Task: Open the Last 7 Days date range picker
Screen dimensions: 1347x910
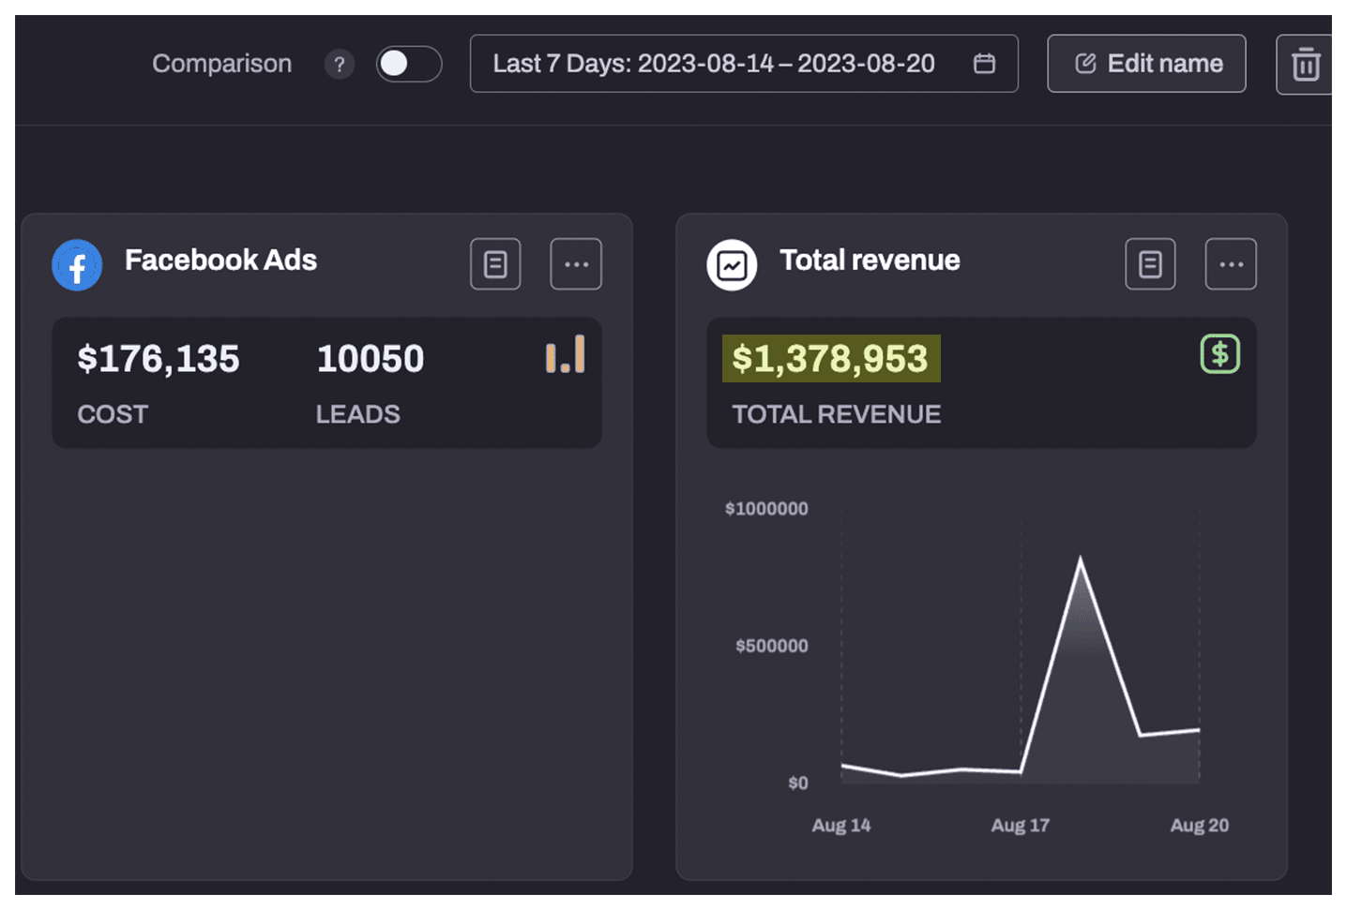Action: (713, 64)
